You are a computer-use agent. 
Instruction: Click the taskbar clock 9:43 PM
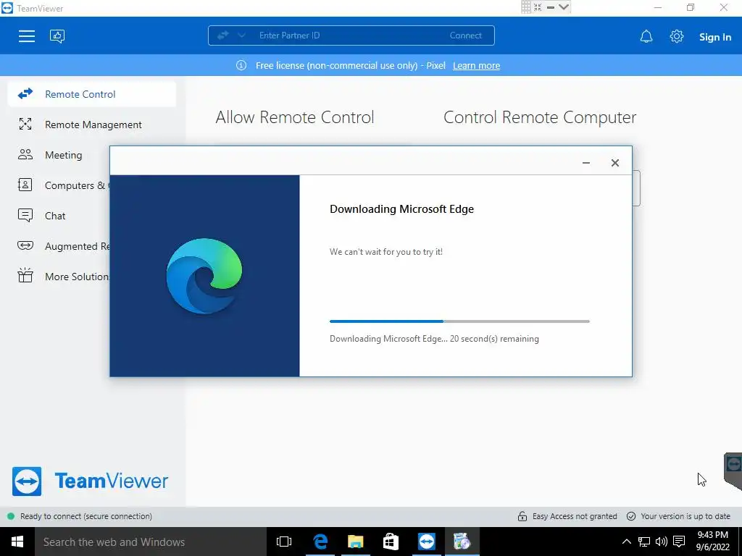coord(713,535)
